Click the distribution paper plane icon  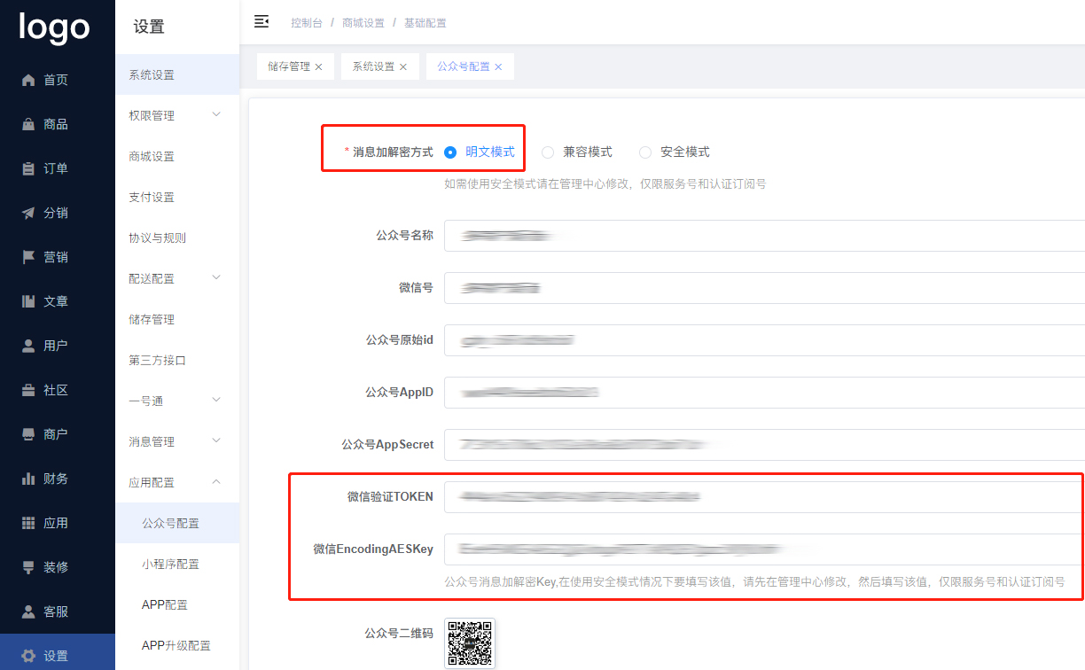28,213
